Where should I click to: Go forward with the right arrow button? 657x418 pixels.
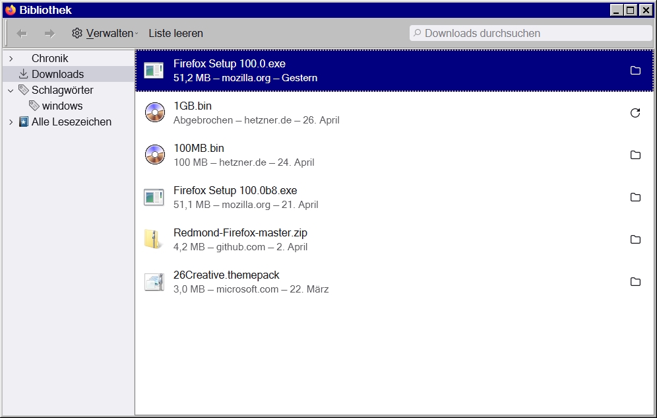coord(49,34)
